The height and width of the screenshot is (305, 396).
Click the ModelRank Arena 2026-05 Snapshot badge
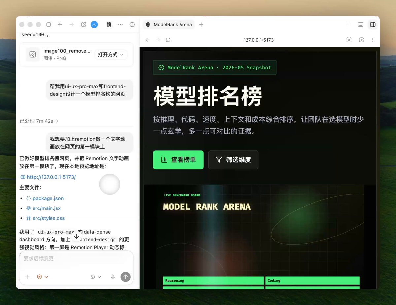pos(214,68)
